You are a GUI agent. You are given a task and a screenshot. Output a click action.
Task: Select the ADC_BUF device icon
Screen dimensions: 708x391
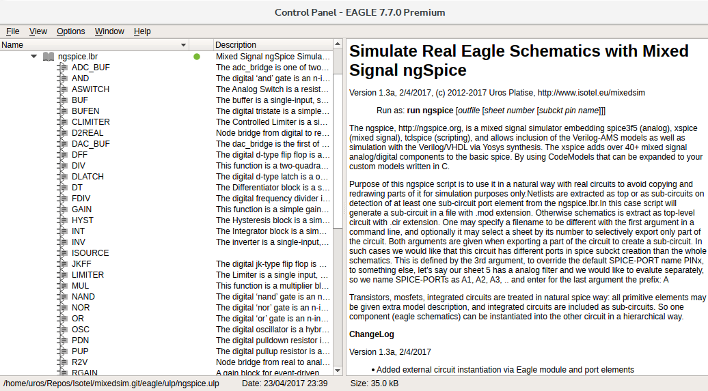[62, 68]
